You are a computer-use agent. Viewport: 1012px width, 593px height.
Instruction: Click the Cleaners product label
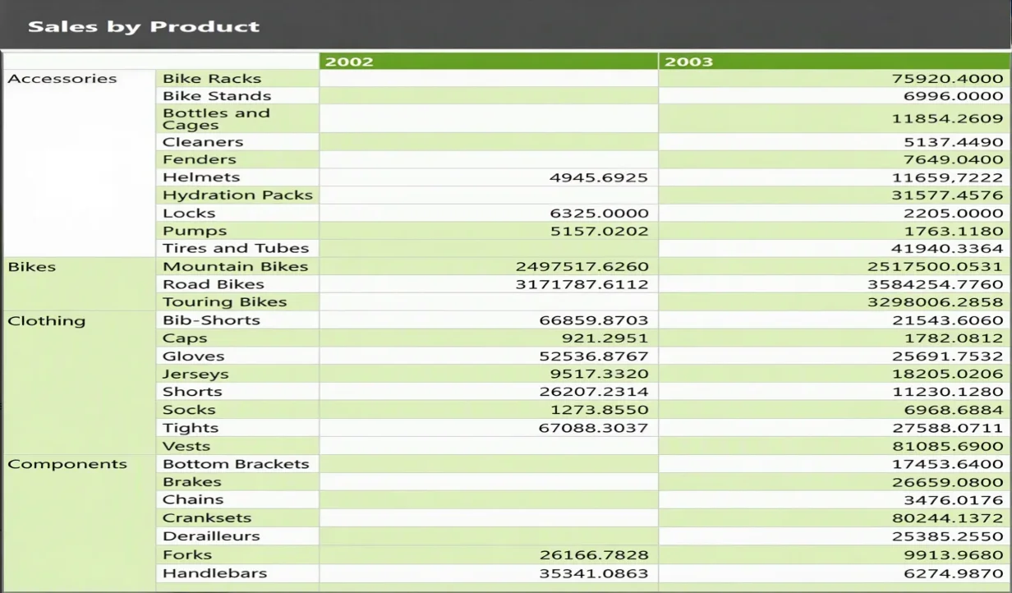[203, 142]
